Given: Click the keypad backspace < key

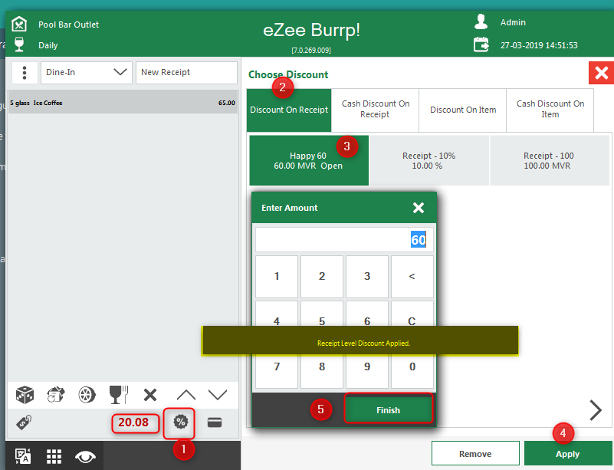Looking at the screenshot, I should (412, 277).
